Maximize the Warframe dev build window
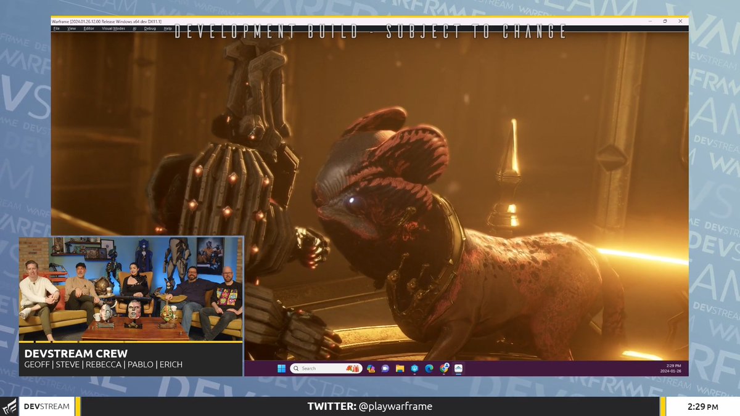The width and height of the screenshot is (740, 416). click(665, 21)
